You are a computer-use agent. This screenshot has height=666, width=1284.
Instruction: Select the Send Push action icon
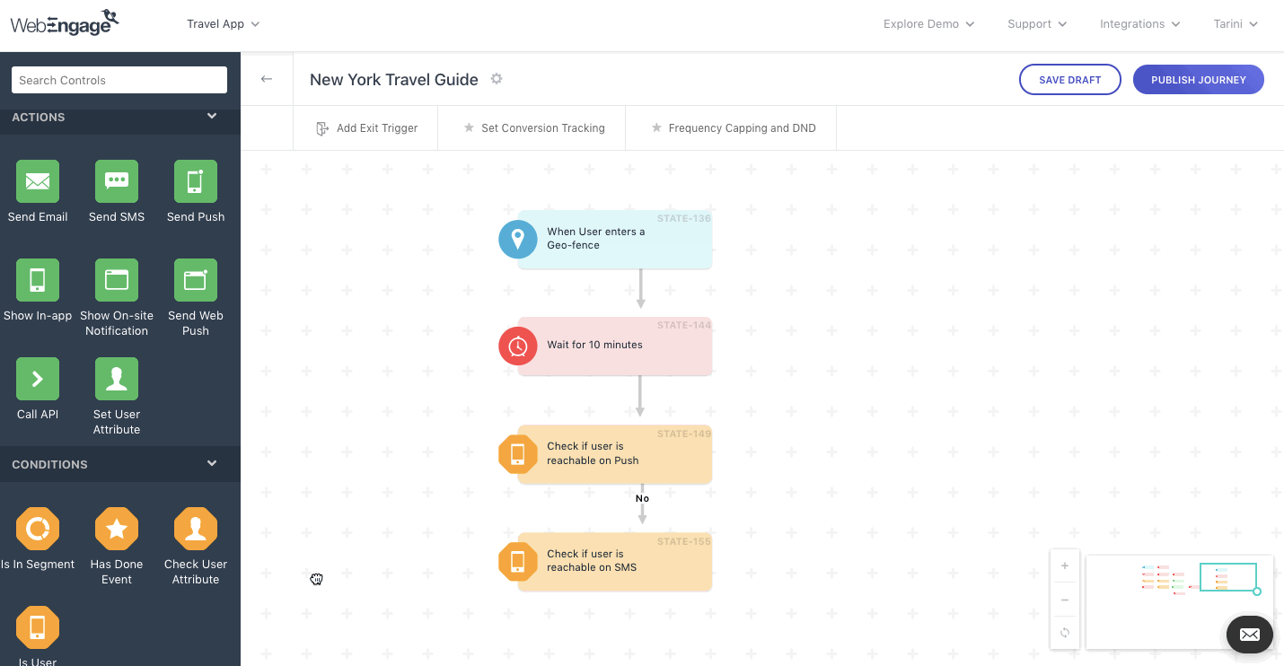[196, 181]
